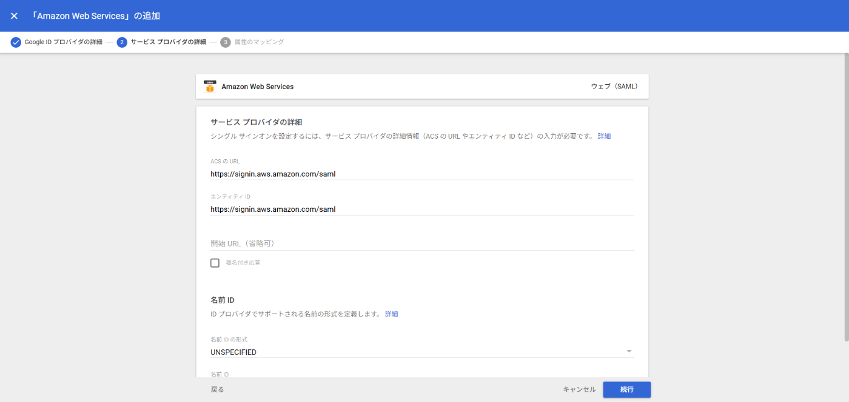The image size is (849, 402).
Task: Click the 名前 ID section heading
Action: [x=223, y=300]
